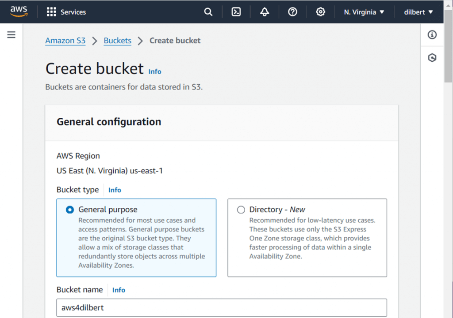Click the Create bucket breadcrumb item

coord(175,41)
